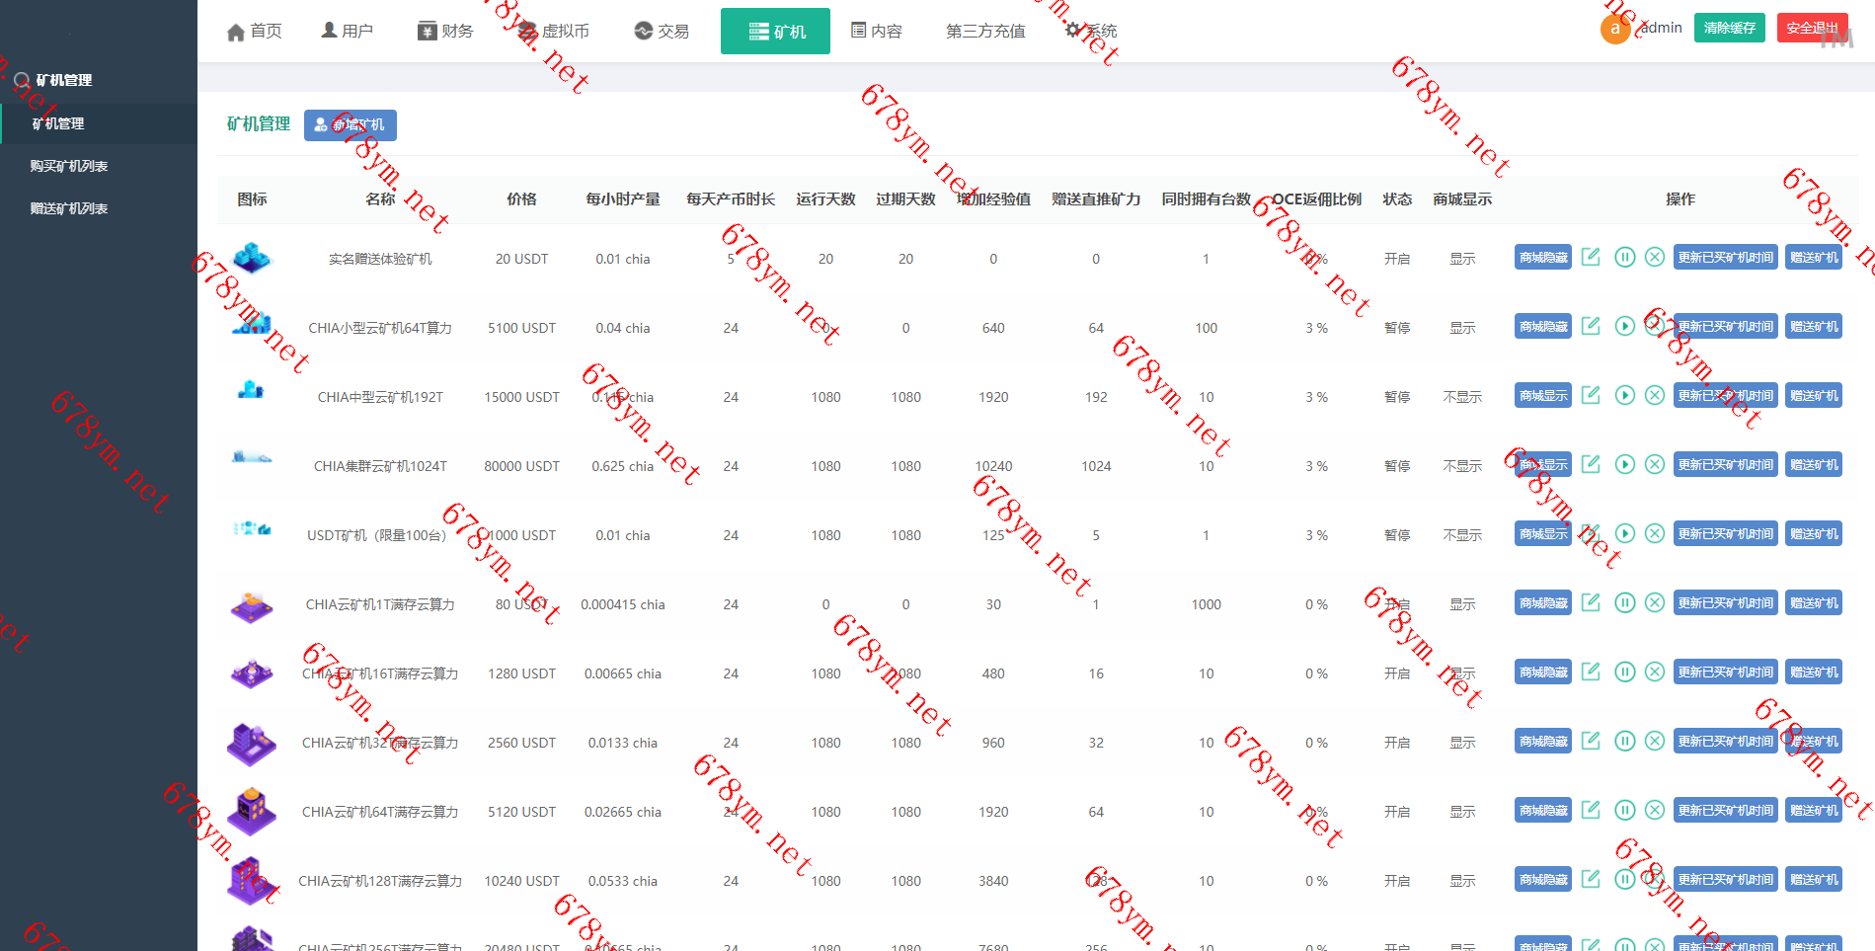Pause the 实名赠送体验矿机 miner

click(x=1624, y=257)
